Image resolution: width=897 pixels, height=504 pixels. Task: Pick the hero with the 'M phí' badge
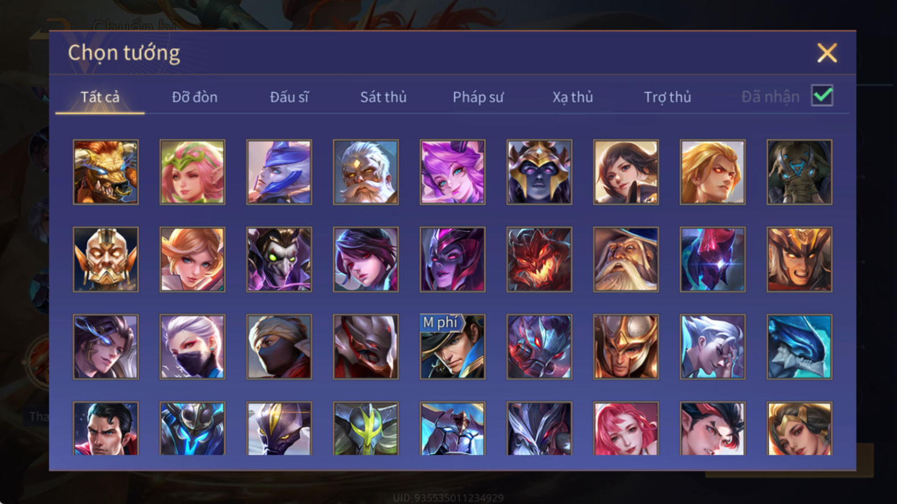click(452, 347)
